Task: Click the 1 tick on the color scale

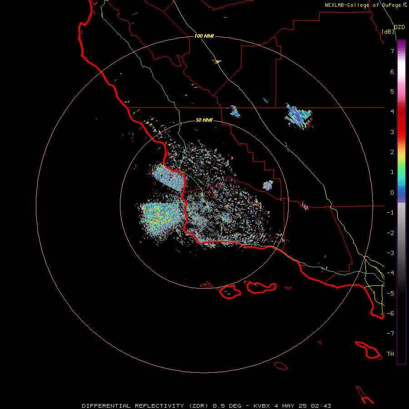Action: (x=392, y=172)
